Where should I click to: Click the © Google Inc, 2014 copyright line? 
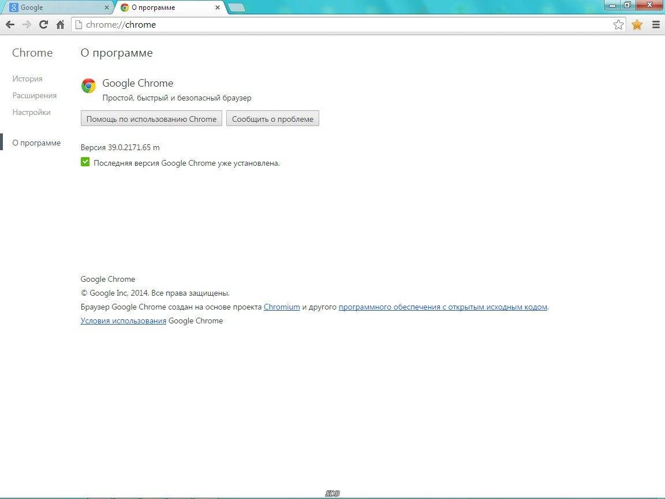coord(155,293)
